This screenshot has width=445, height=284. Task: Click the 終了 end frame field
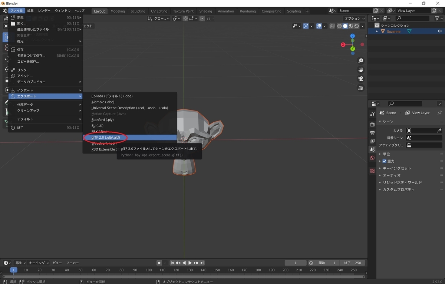(x=352, y=263)
